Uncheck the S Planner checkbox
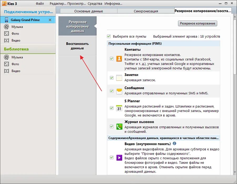 (112, 108)
